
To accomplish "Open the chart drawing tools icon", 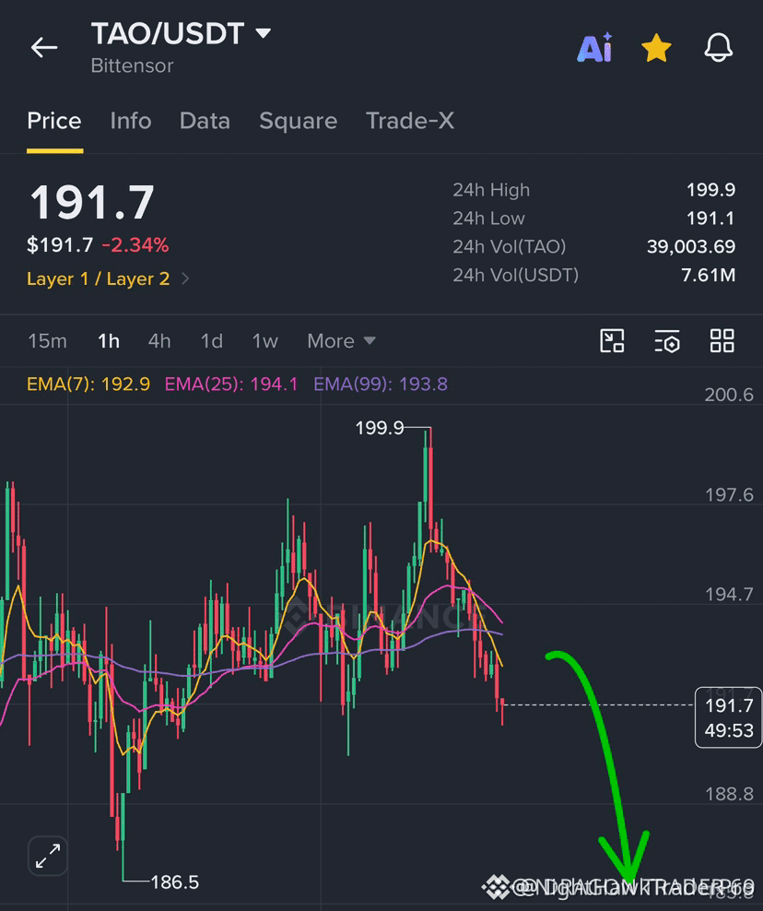I will (x=612, y=340).
